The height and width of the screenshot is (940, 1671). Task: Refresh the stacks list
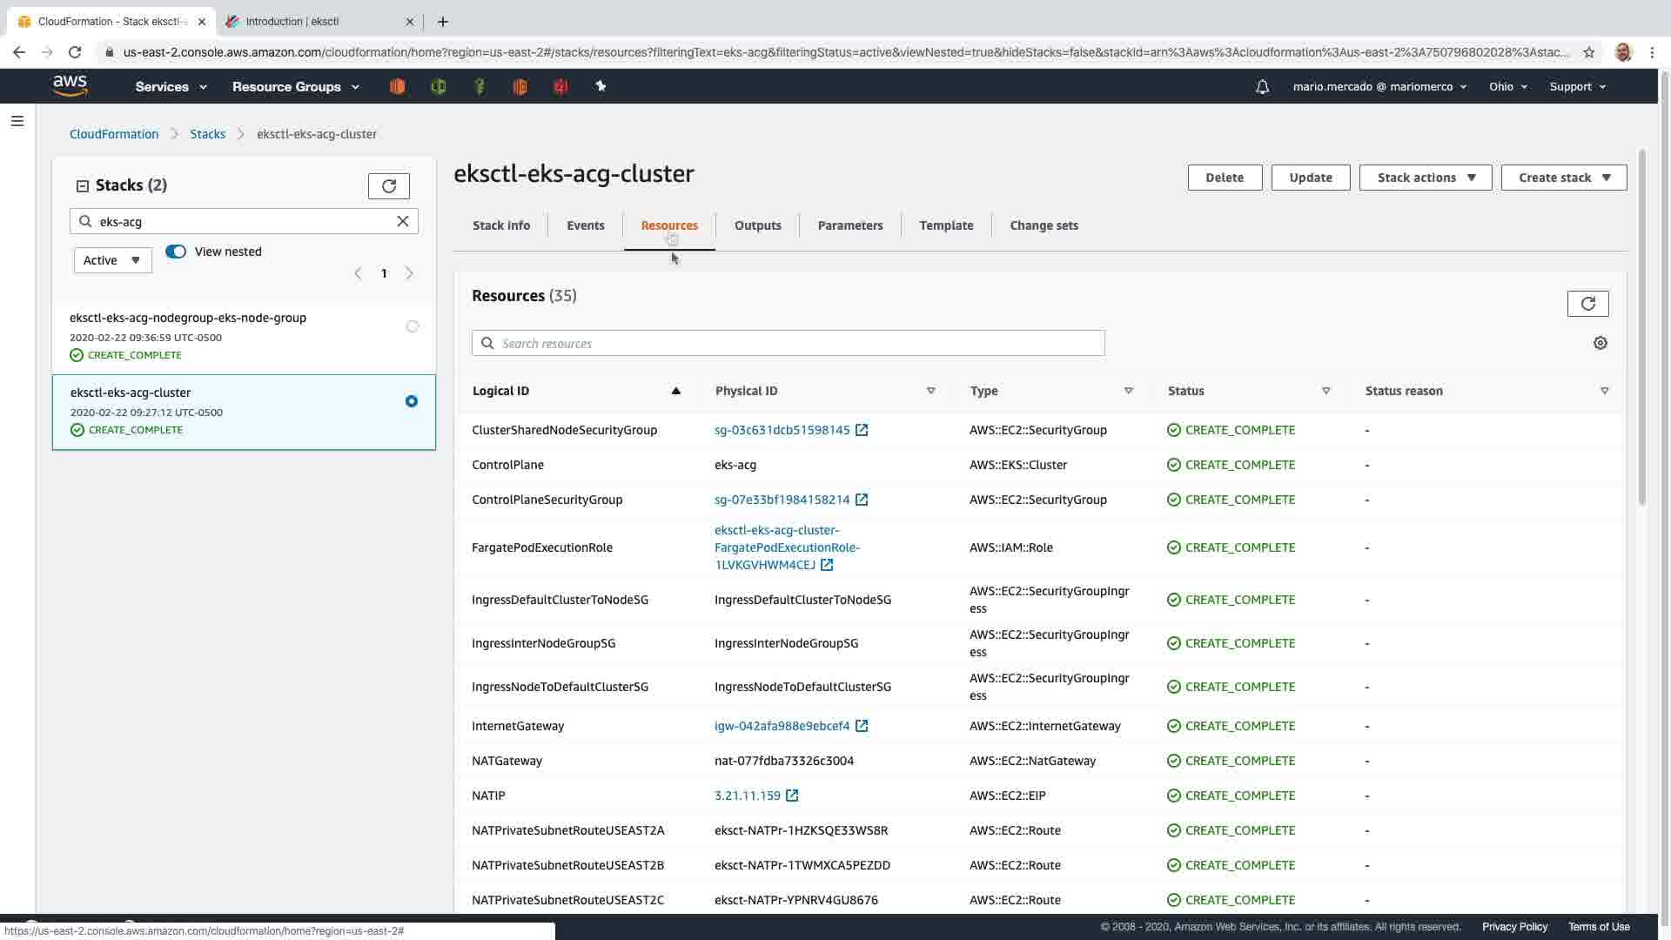point(388,185)
